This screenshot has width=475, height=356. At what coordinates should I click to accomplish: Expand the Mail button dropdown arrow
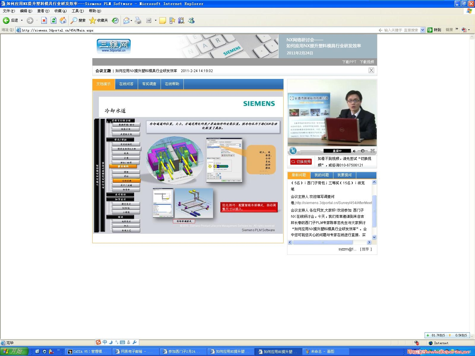tap(131, 20)
